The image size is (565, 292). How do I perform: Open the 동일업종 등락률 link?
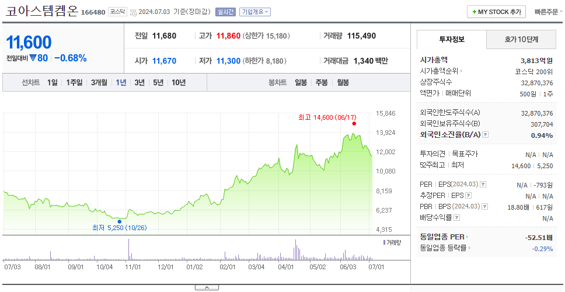coord(445,248)
